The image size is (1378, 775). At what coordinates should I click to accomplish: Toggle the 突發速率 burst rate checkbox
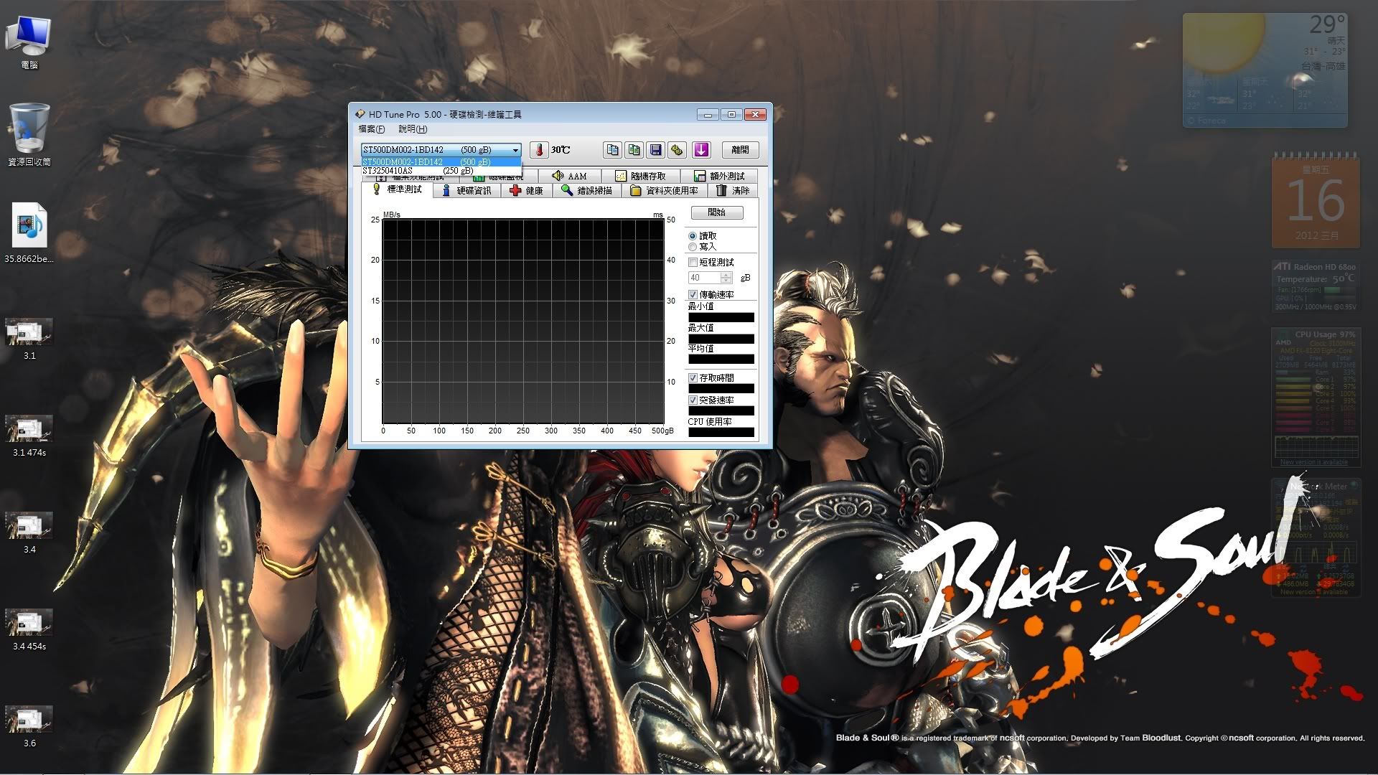tap(693, 400)
